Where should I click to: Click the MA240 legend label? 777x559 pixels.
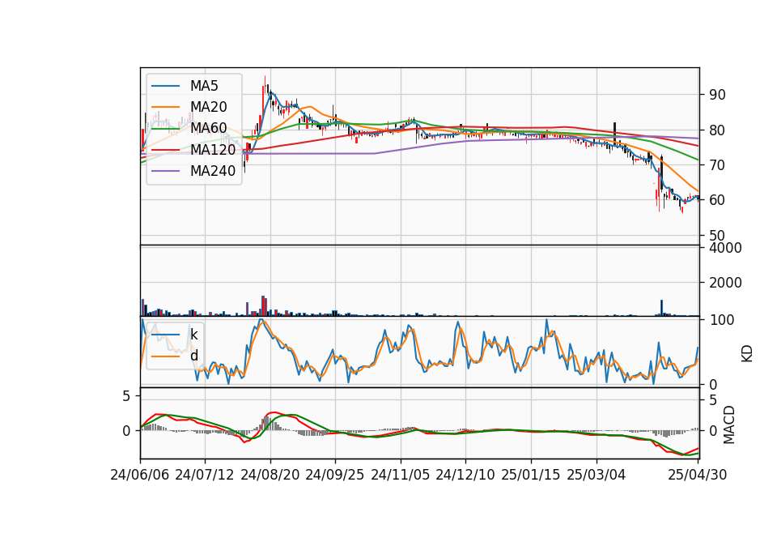(x=213, y=171)
